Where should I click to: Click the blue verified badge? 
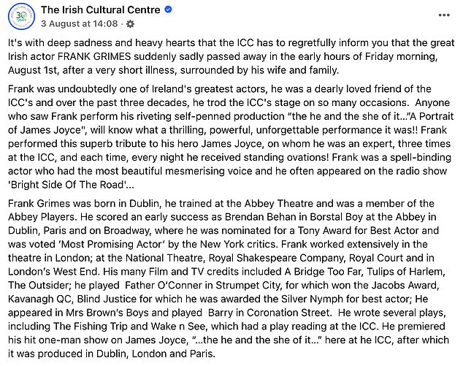pos(167,9)
